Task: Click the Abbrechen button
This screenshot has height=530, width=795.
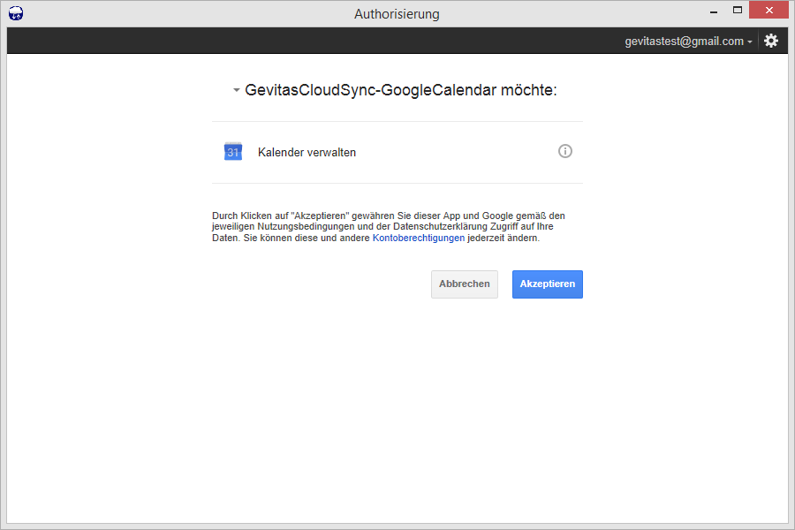Action: 465,284
